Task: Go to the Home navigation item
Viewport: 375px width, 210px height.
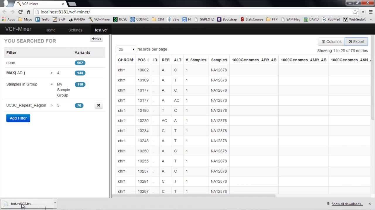Action: click(50, 30)
